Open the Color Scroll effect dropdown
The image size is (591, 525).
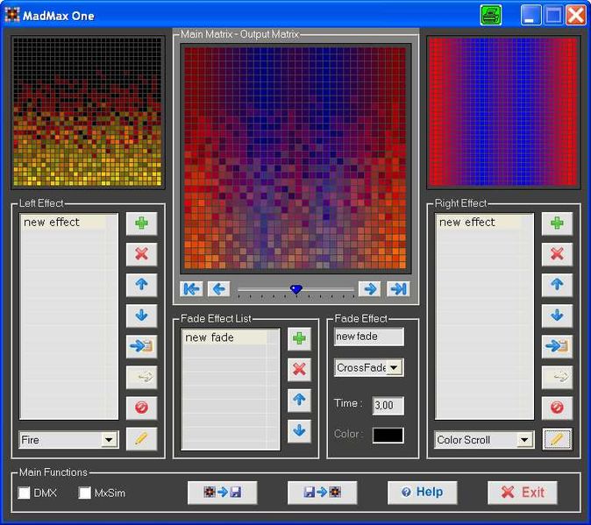(524, 440)
